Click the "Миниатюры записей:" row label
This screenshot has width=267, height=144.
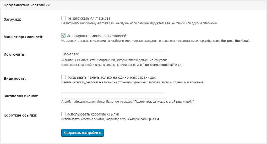pos(24,37)
